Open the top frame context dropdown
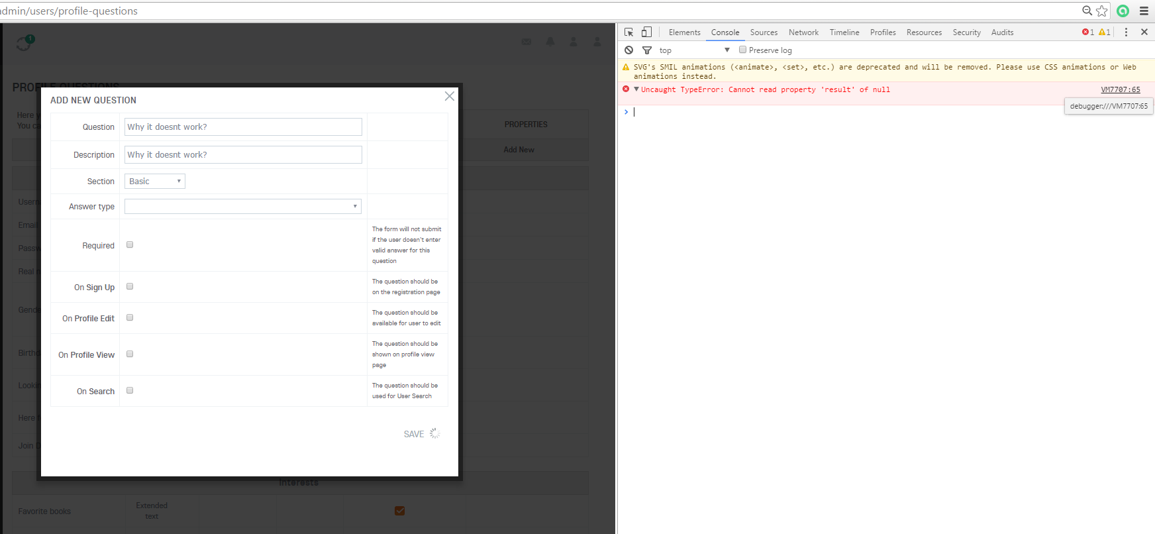This screenshot has height=534, width=1155. 694,50
